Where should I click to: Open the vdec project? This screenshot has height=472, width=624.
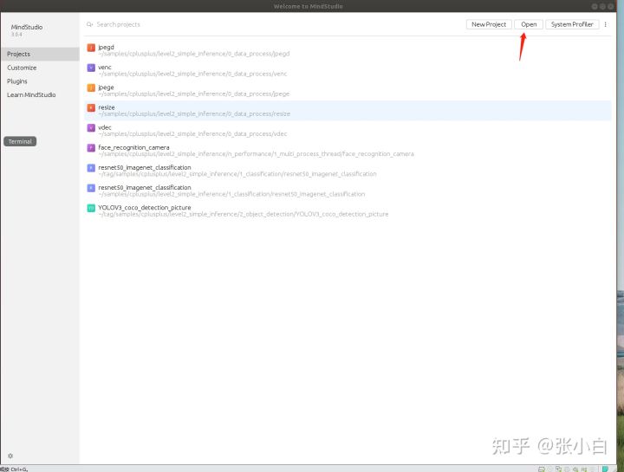(x=348, y=131)
